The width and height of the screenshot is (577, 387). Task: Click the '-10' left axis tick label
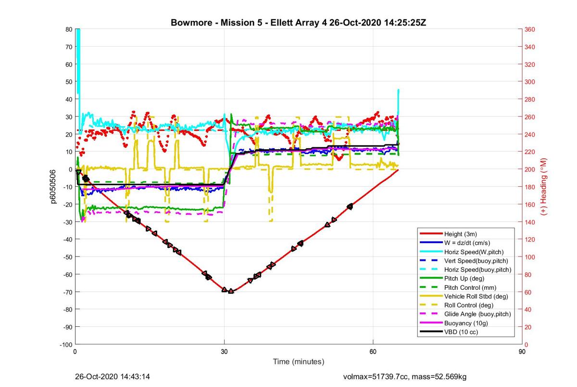pos(68,187)
